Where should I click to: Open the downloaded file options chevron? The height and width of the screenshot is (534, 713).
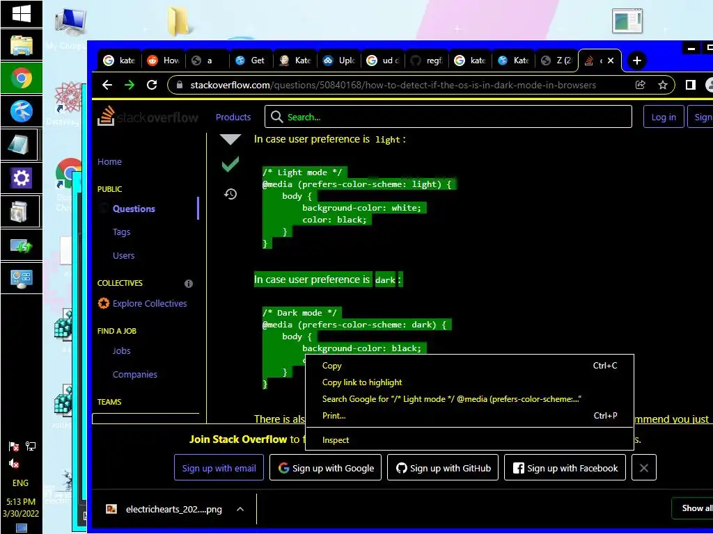click(240, 510)
